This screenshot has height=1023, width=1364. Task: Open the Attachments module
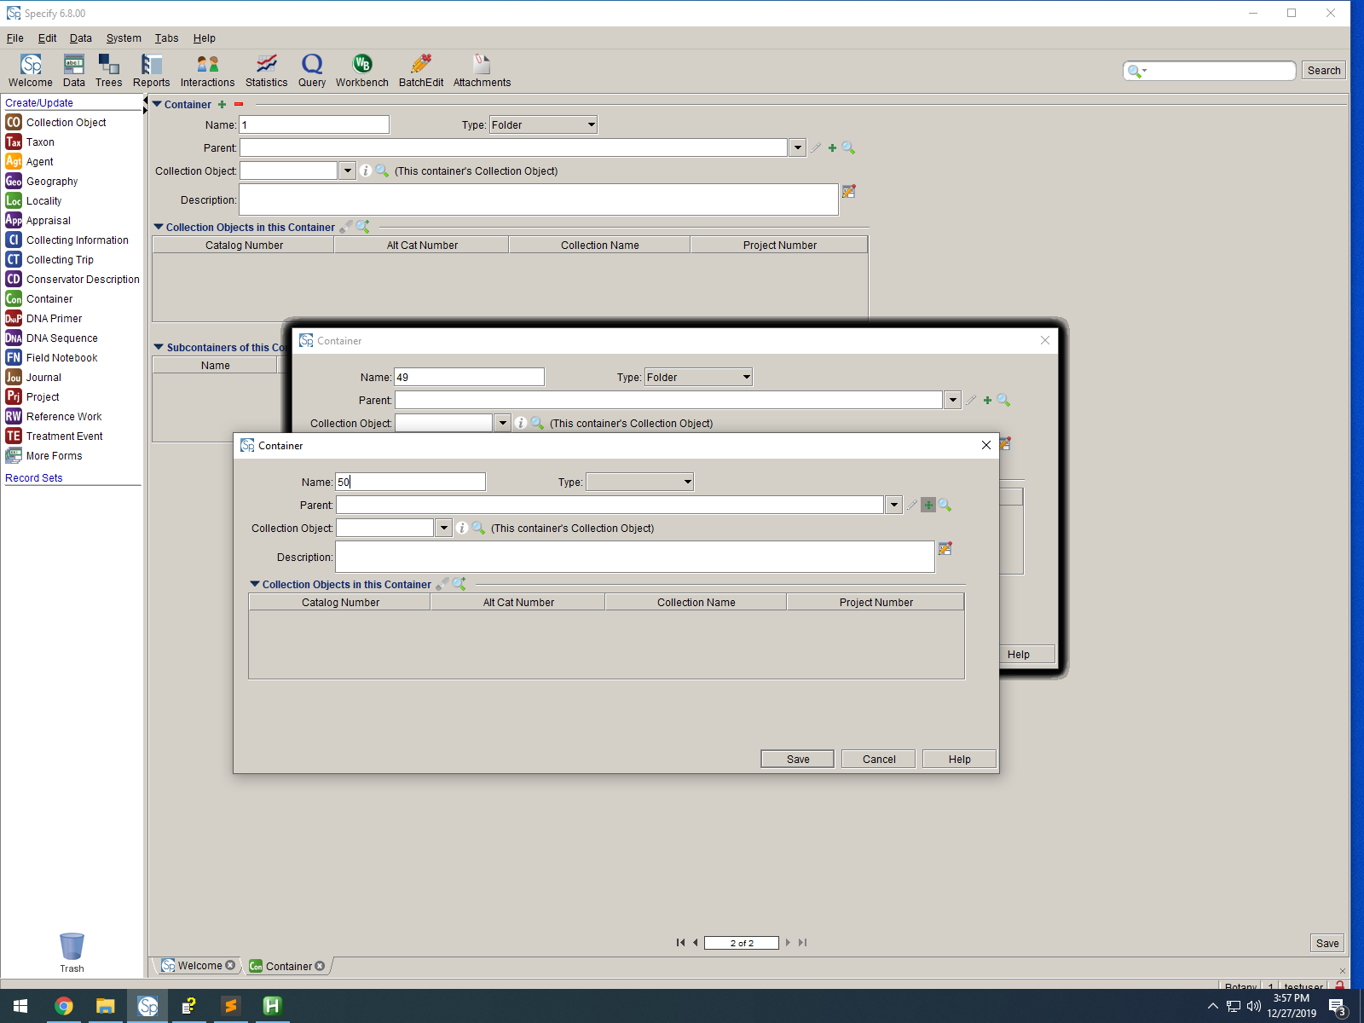coord(481,68)
